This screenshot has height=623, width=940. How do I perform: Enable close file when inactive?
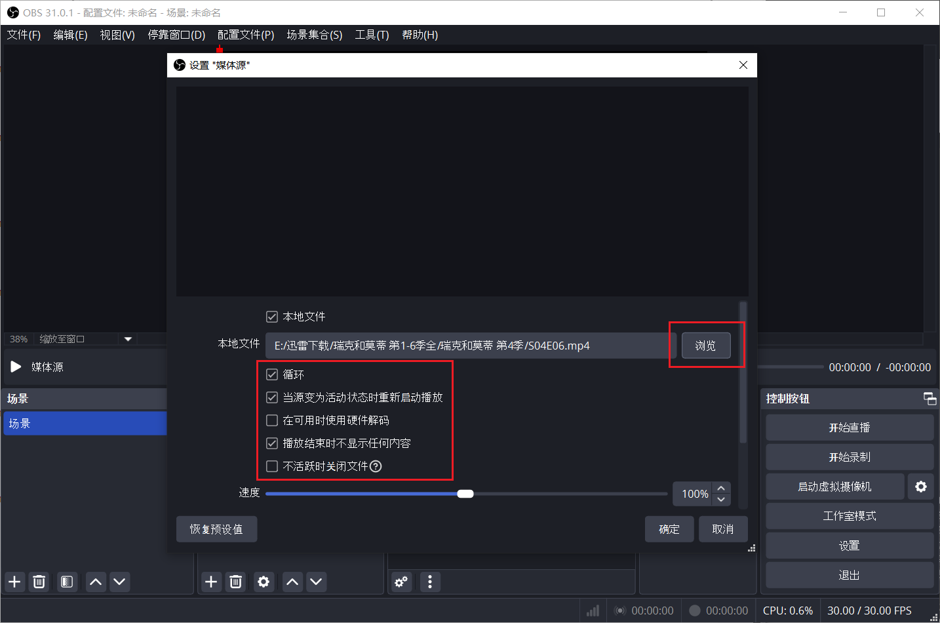272,466
